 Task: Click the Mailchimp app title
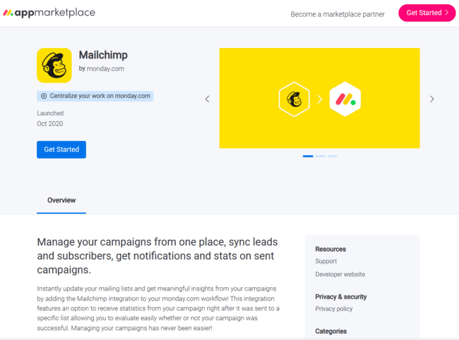pos(103,55)
